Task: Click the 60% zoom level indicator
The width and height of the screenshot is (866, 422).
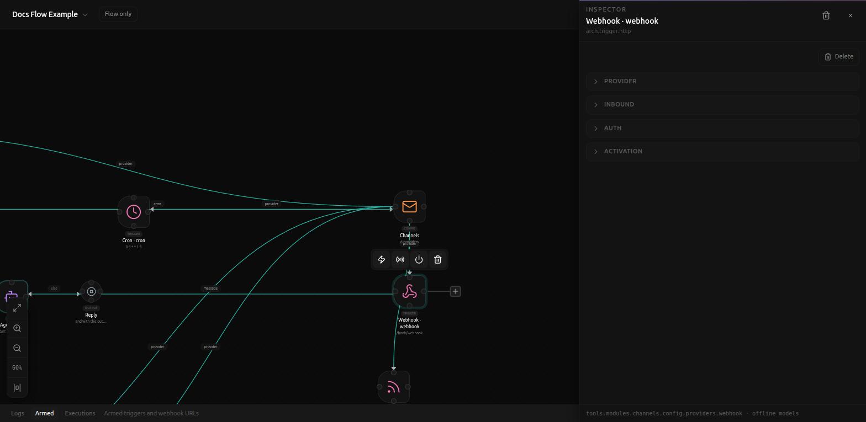Action: pyautogui.click(x=17, y=367)
